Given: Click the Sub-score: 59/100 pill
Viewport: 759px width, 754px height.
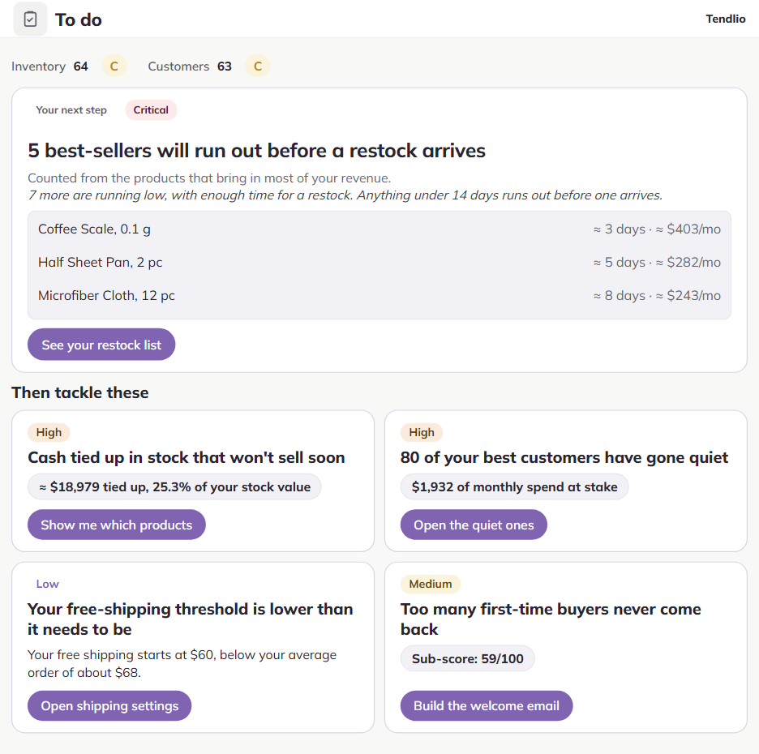Looking at the screenshot, I should coord(468,658).
